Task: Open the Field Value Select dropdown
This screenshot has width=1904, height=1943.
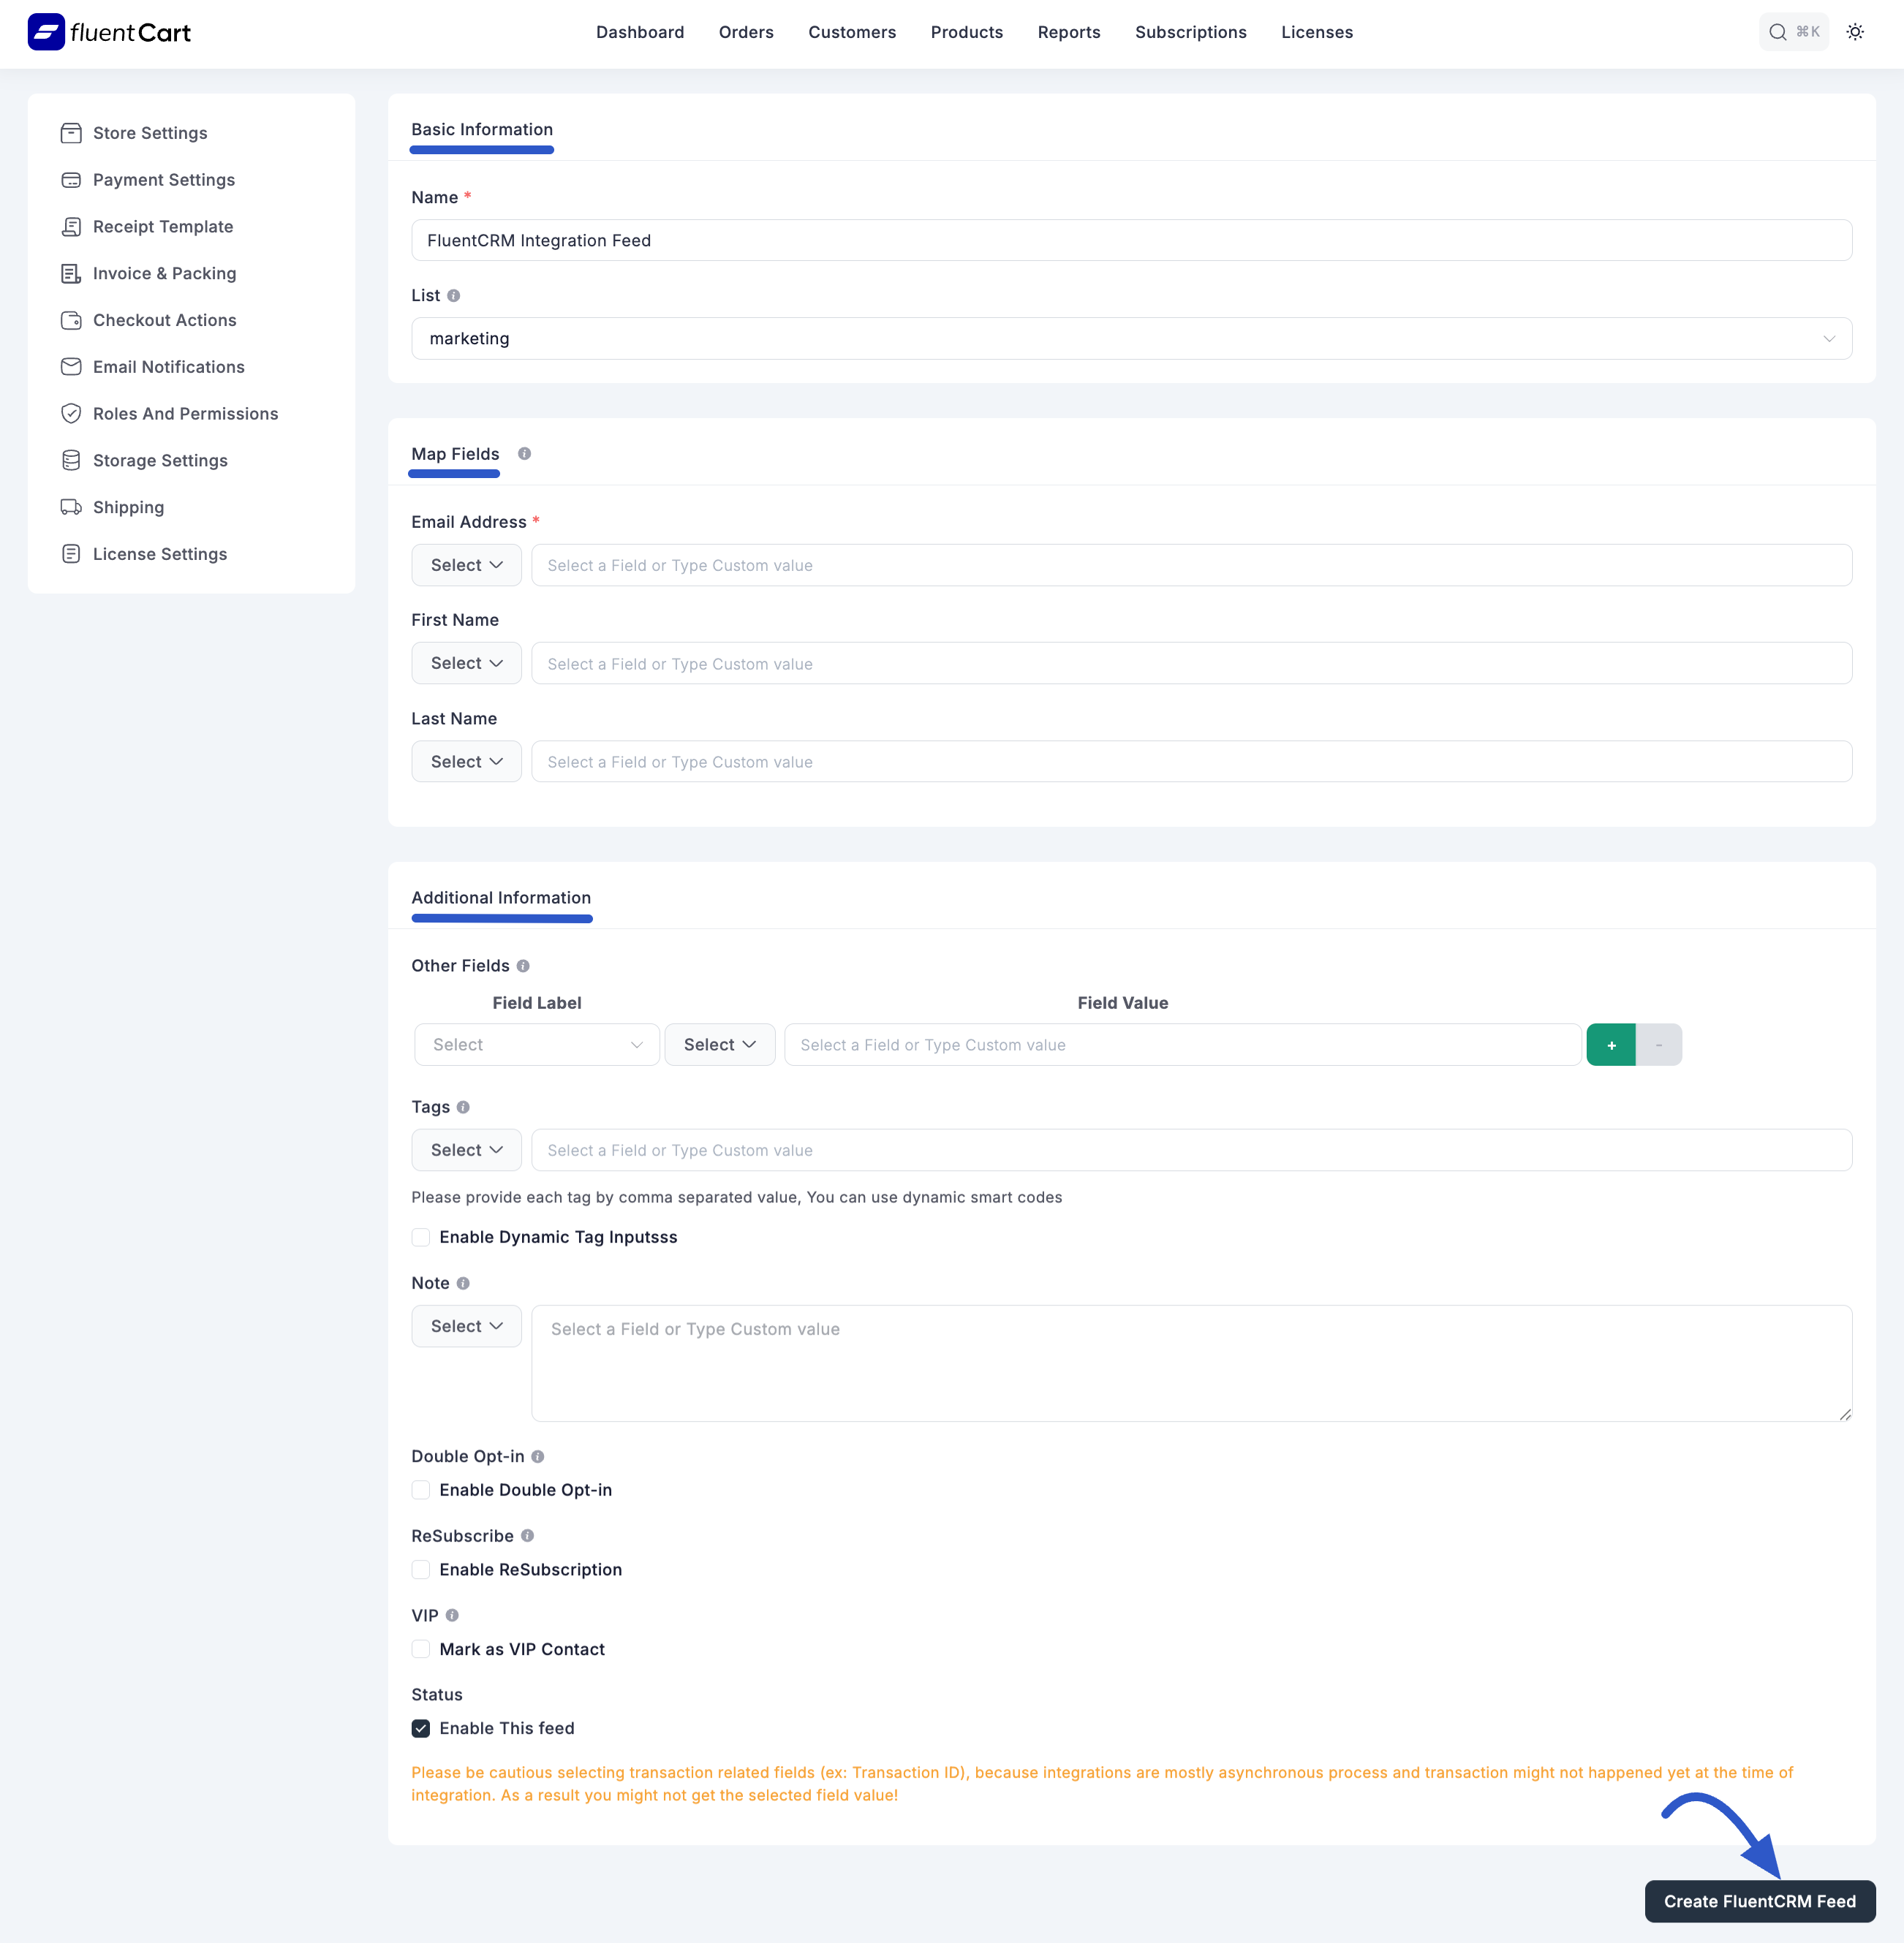Action: 720,1045
